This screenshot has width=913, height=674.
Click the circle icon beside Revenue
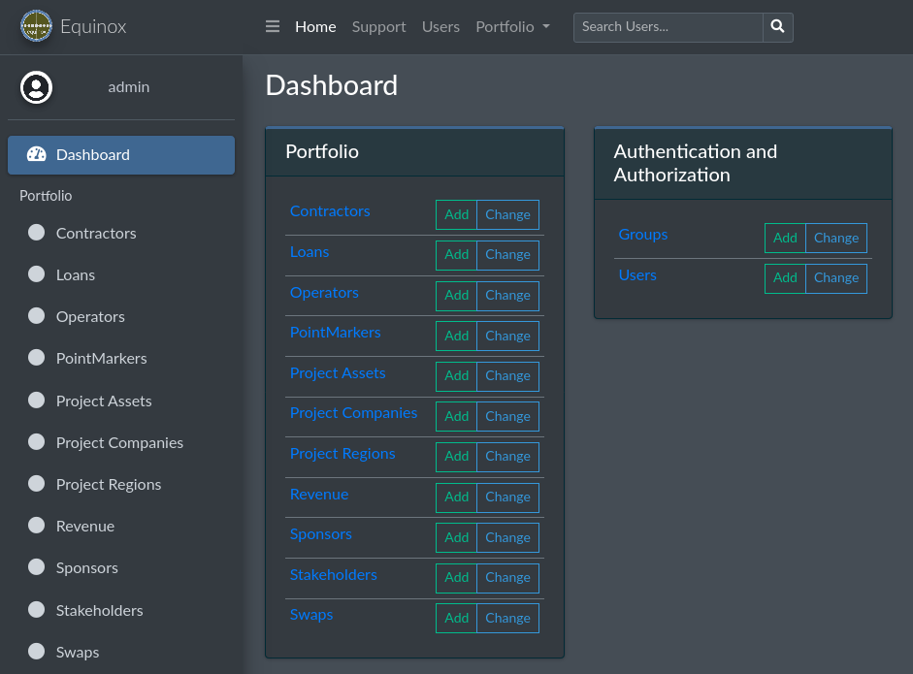tap(37, 526)
